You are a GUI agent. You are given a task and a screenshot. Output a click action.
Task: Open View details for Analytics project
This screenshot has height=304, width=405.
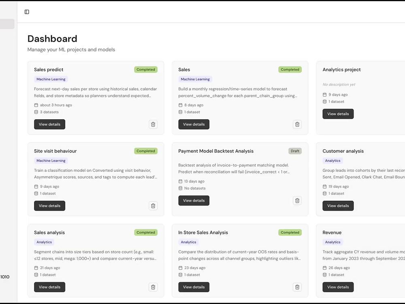(338, 114)
